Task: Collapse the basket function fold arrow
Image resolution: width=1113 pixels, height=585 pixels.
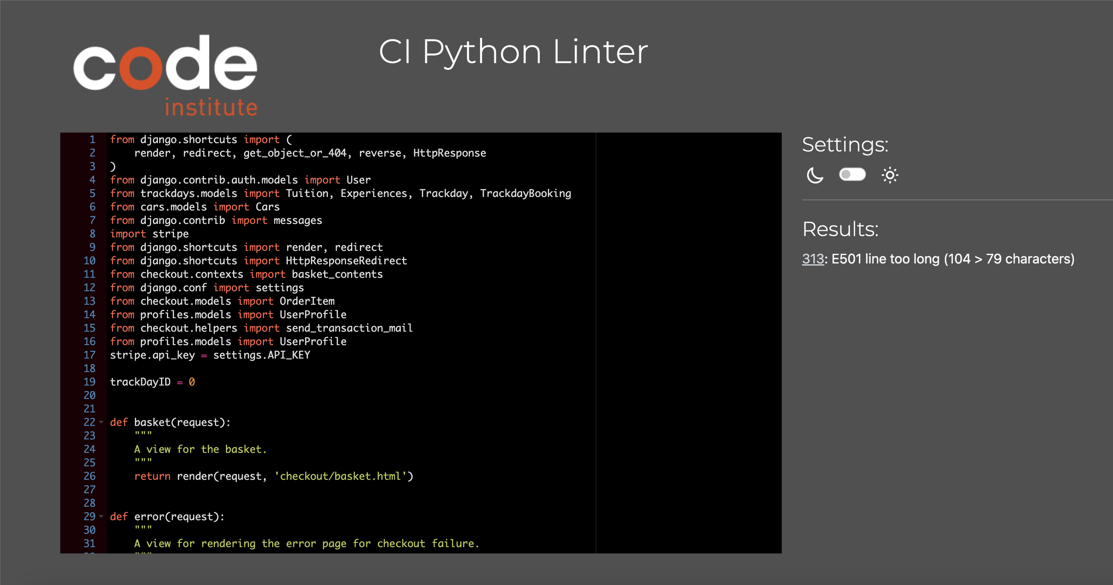Action: [x=101, y=423]
